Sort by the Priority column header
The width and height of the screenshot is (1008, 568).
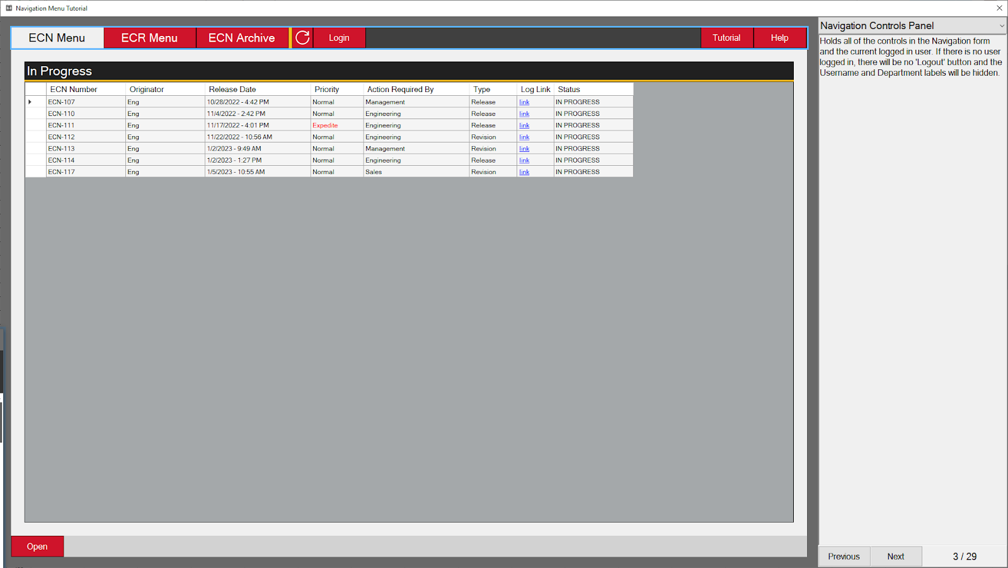(327, 90)
